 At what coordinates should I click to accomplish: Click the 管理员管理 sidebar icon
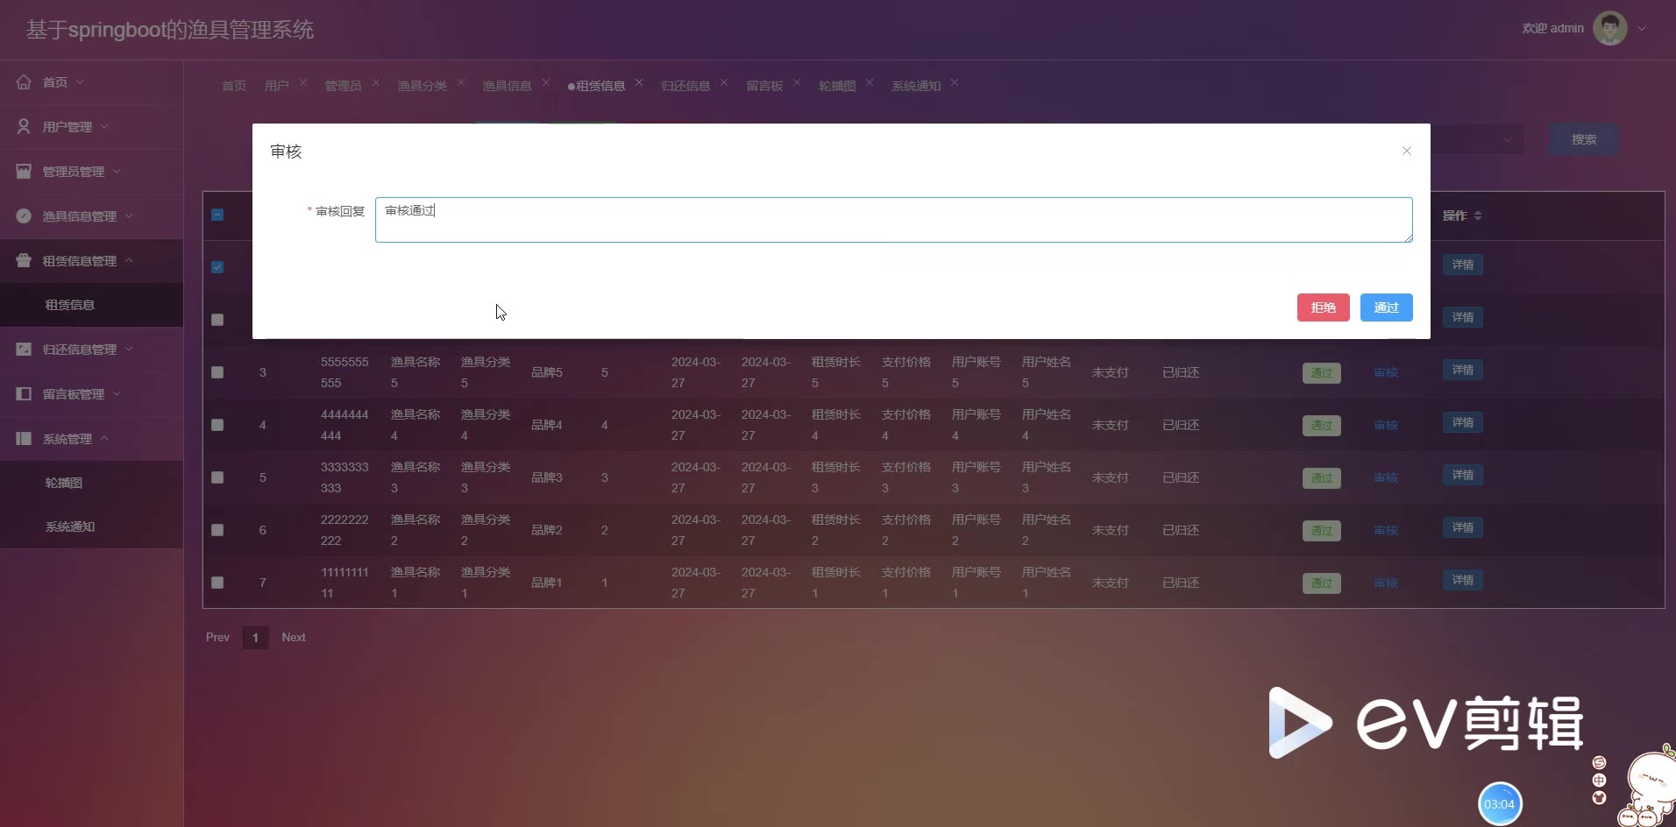[x=24, y=171]
